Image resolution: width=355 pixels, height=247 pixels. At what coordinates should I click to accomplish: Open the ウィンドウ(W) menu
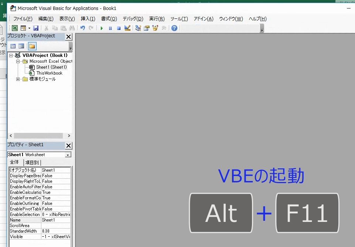point(231,19)
